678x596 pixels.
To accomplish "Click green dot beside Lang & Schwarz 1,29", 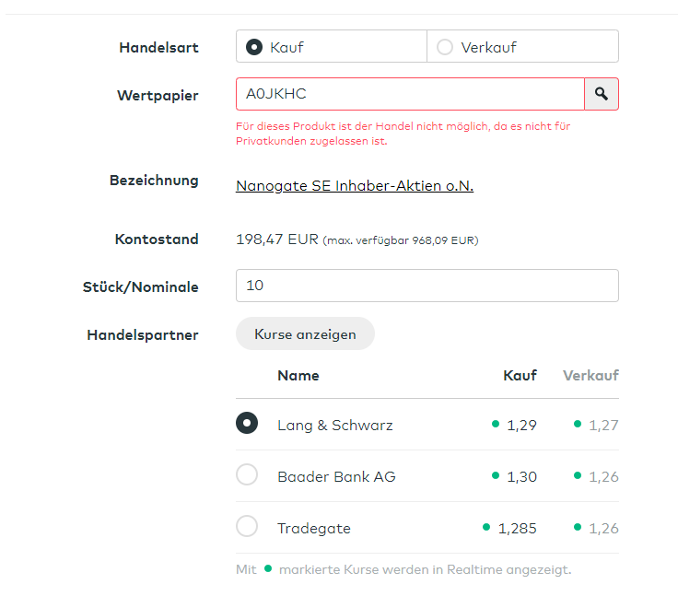I will (496, 424).
